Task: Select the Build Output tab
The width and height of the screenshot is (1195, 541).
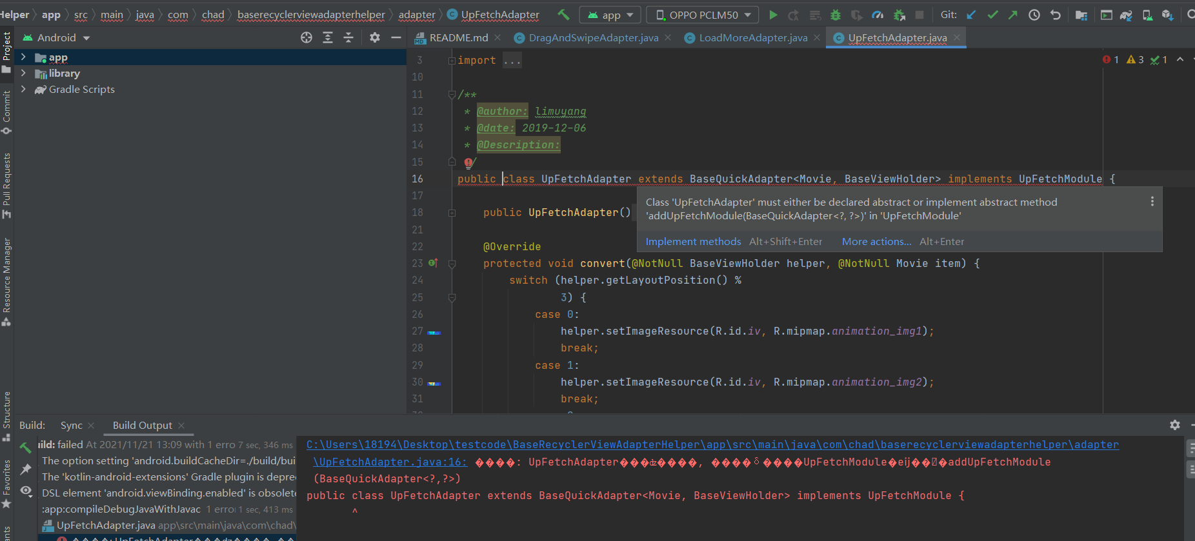Action: click(143, 425)
